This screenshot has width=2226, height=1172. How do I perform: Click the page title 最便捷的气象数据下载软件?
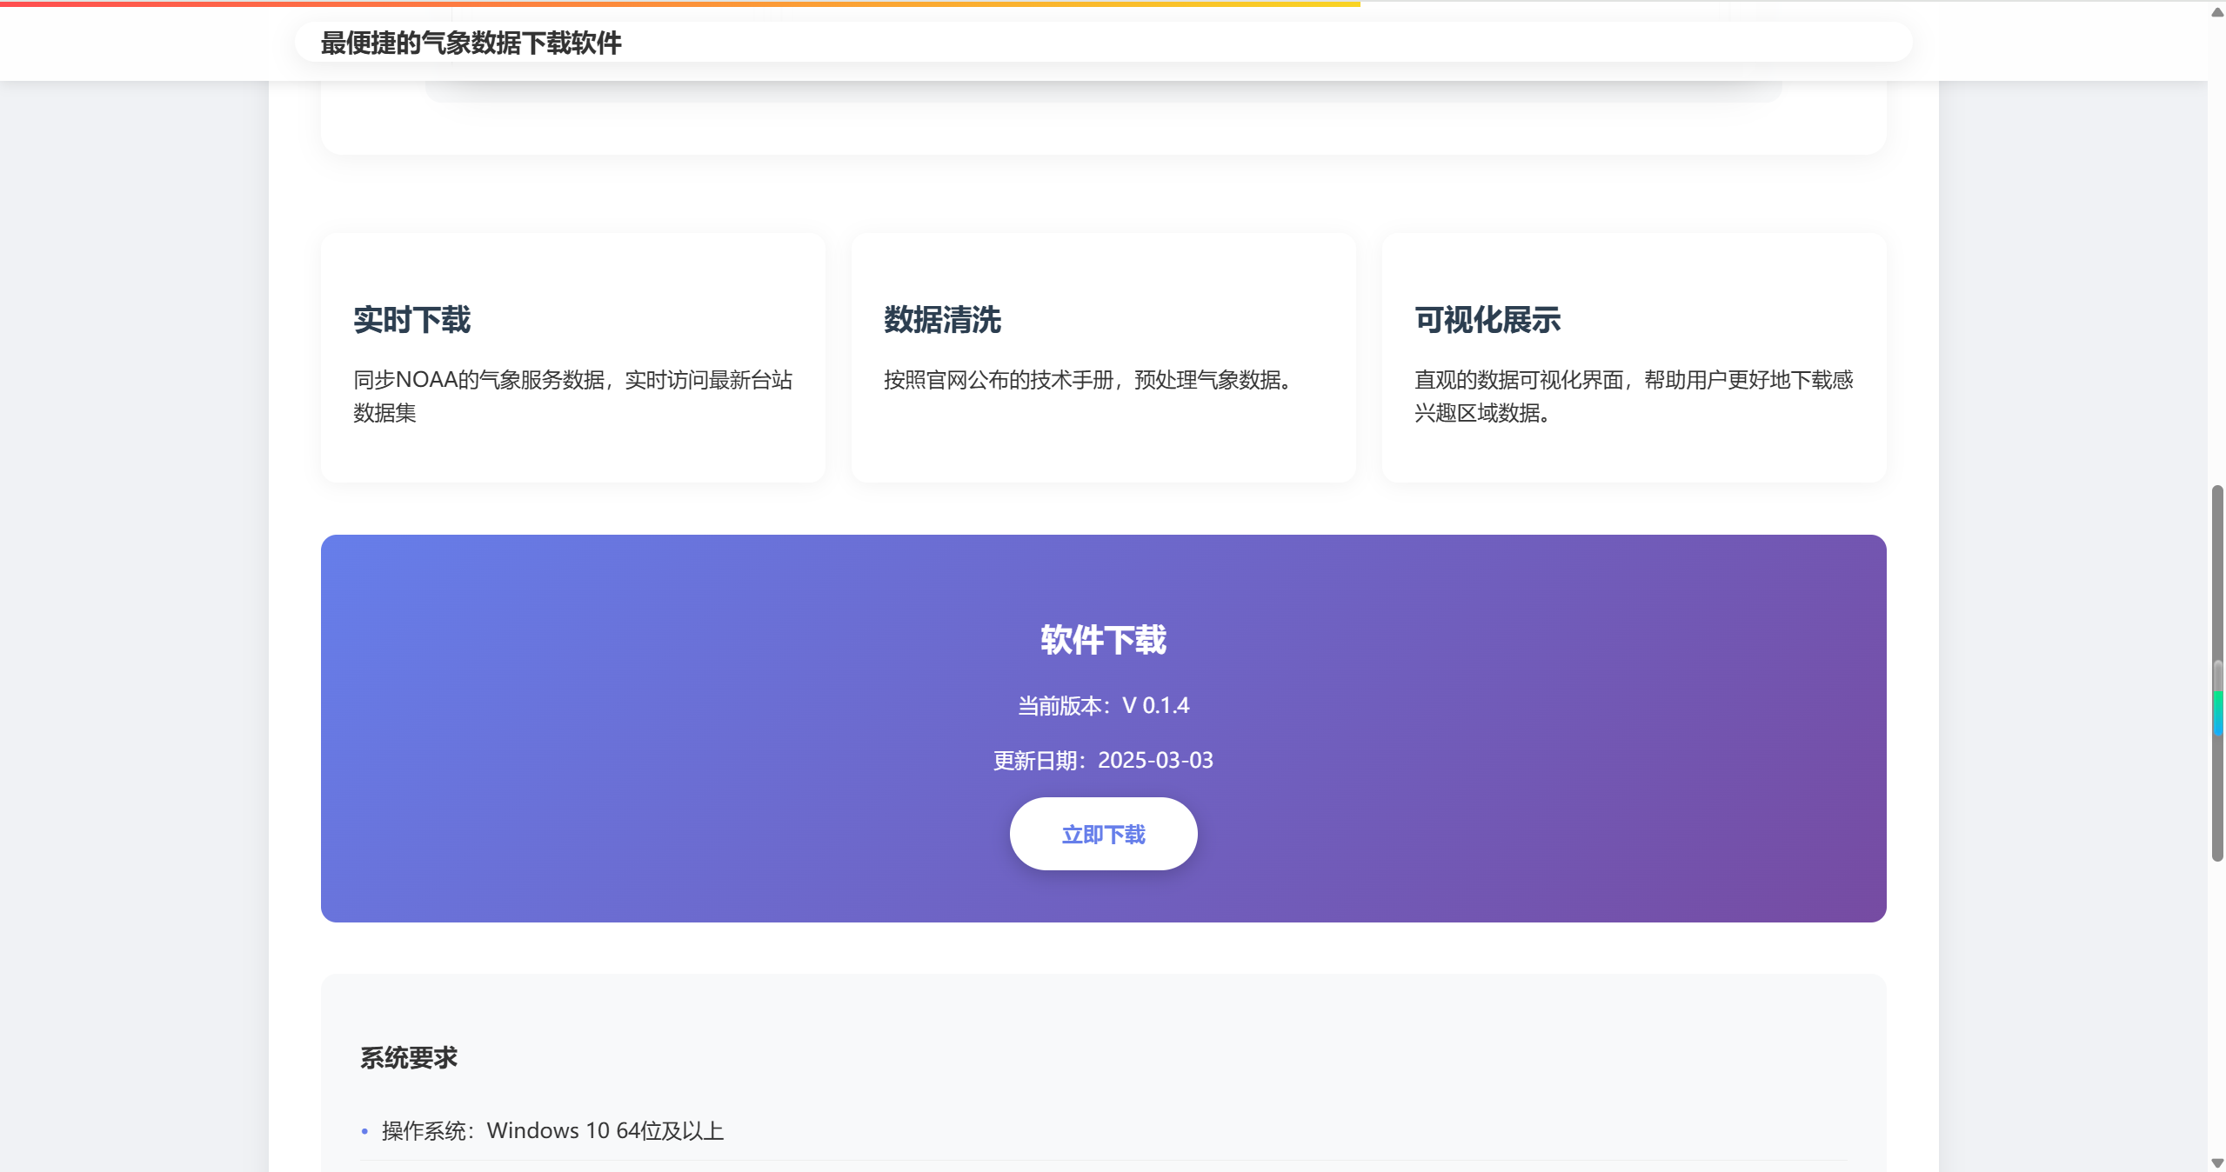click(471, 43)
